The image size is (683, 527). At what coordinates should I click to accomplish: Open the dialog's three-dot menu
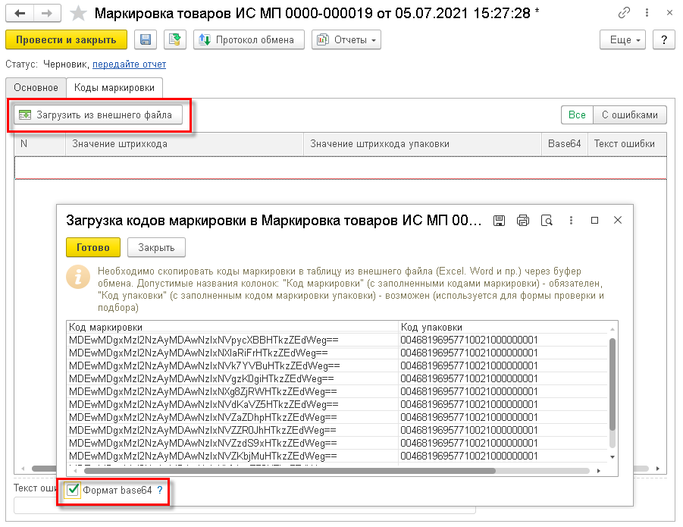coord(571,221)
